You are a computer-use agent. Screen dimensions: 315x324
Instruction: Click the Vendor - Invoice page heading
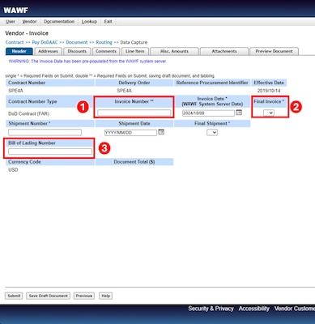(27, 33)
